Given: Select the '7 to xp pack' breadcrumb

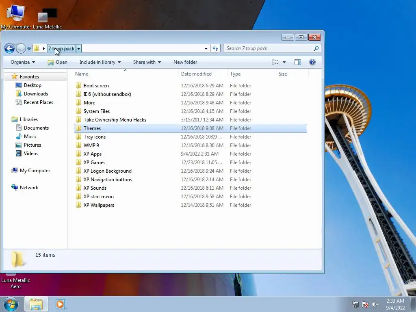Looking at the screenshot, I should [61, 49].
